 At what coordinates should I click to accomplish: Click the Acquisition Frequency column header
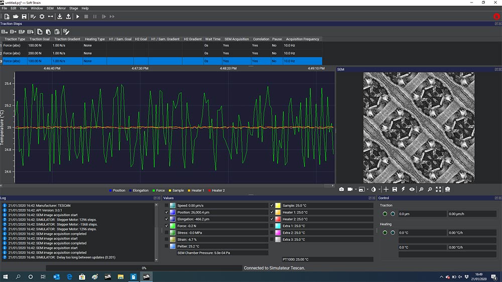tap(303, 39)
